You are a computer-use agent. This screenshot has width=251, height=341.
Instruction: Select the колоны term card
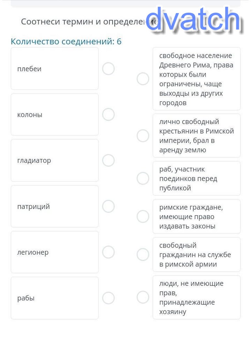coord(54,114)
